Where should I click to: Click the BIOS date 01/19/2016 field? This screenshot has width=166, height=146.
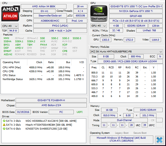(23, 112)
